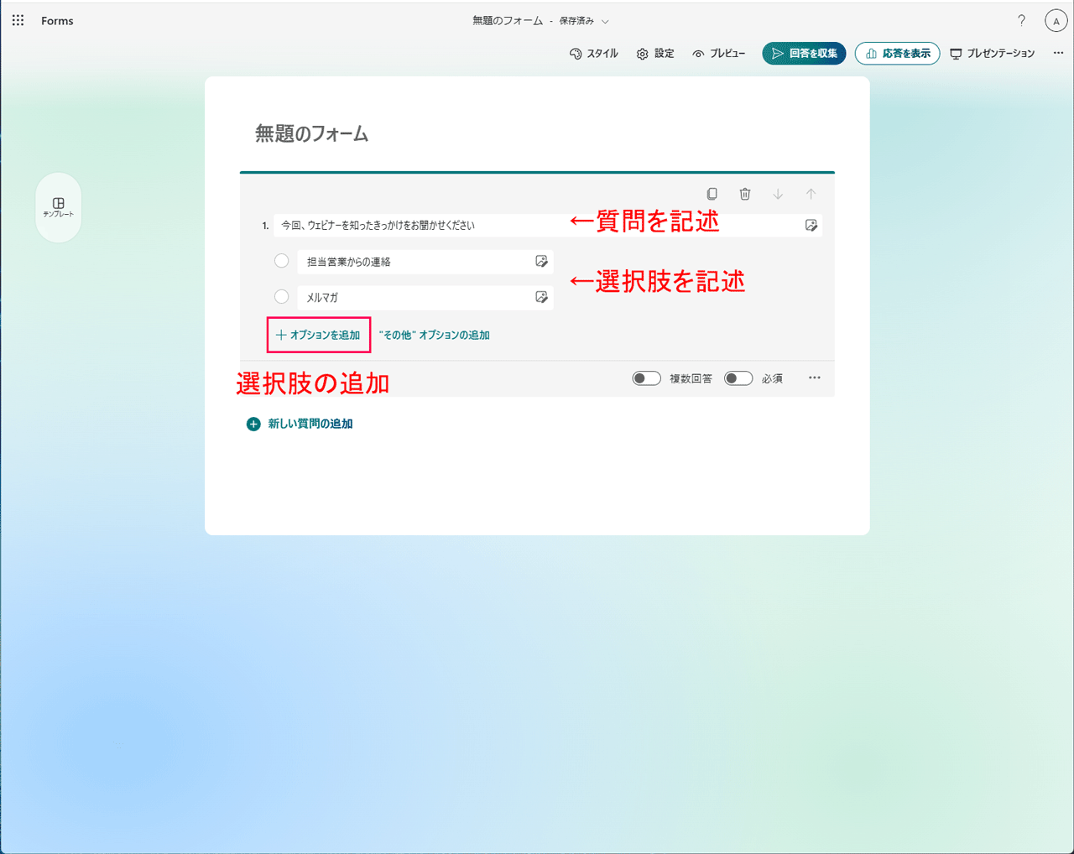Add an image to the 担当営業からの連絡 option

point(541,261)
